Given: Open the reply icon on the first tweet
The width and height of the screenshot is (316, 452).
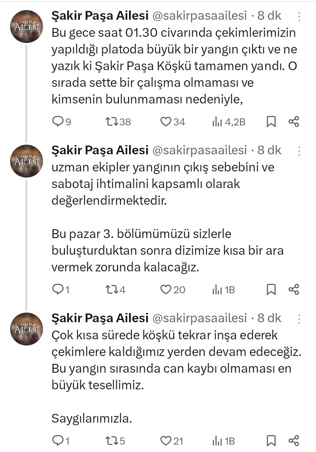Looking at the screenshot, I should pyautogui.click(x=57, y=122).
